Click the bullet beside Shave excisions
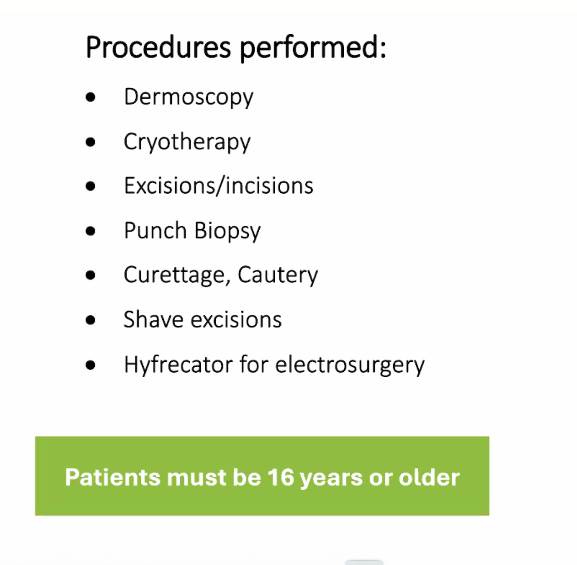Viewport: 577px width, 565px height. pyautogui.click(x=91, y=320)
